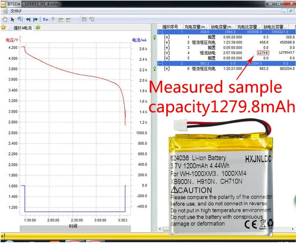Select the arrow pointer tool
296x243 pixels.
pyautogui.click(x=13, y=19)
